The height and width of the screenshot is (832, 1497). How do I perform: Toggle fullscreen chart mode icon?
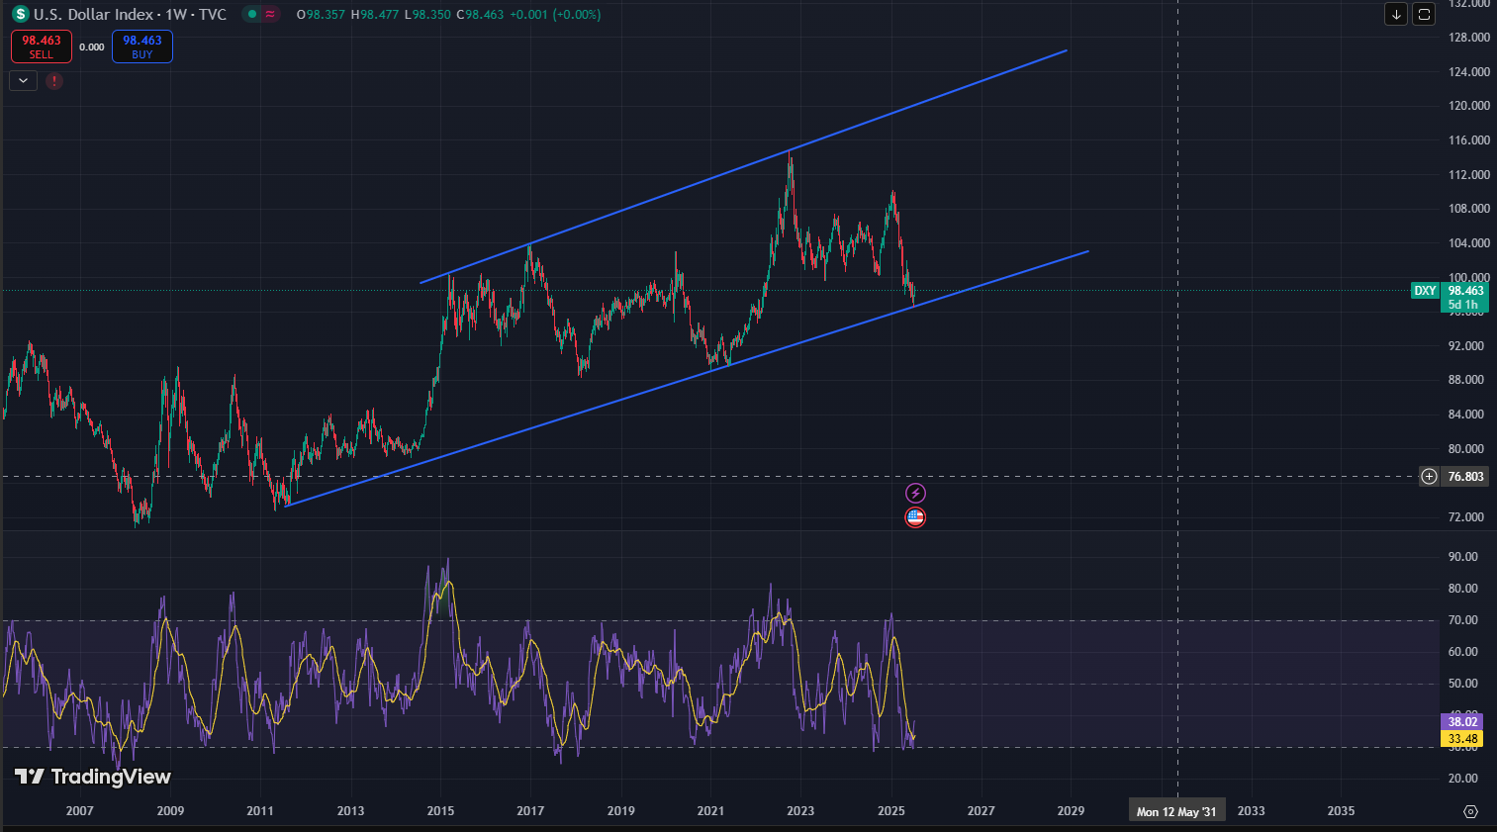pos(1424,14)
